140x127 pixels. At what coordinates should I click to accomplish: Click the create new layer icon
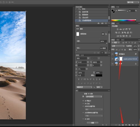(x=133, y=125)
